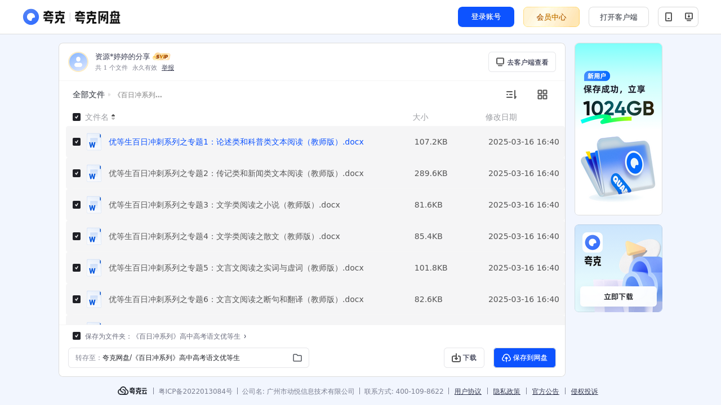Open 专题5 文言文阅读之实词与虚词 file
Screen dimensions: 721x405
236,268
